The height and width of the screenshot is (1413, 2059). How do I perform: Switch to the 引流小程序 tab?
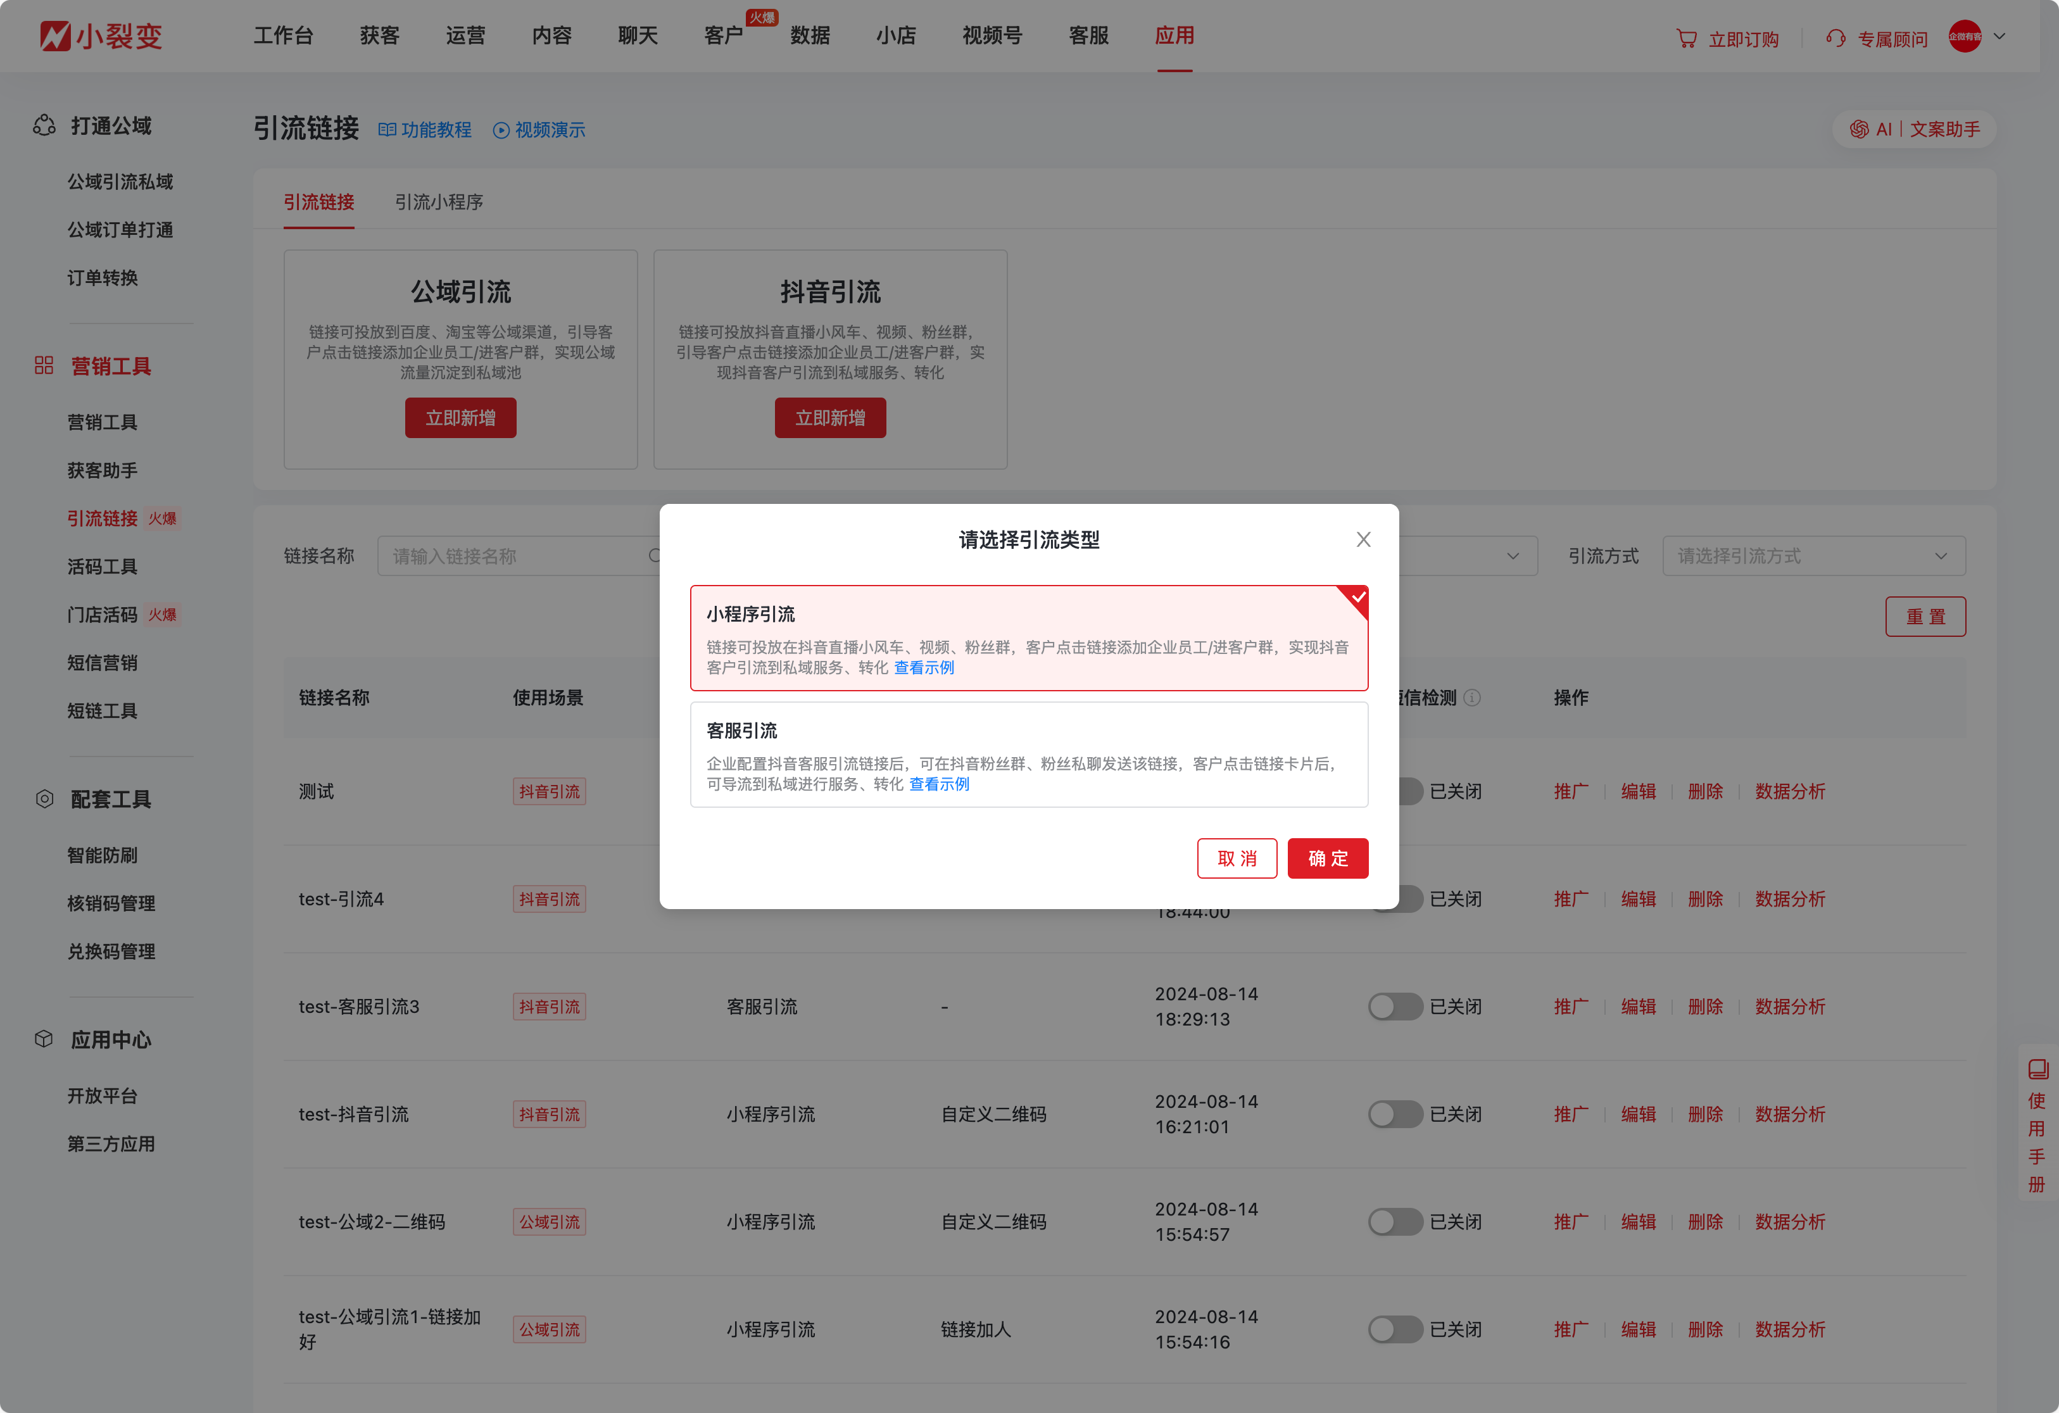click(x=439, y=202)
